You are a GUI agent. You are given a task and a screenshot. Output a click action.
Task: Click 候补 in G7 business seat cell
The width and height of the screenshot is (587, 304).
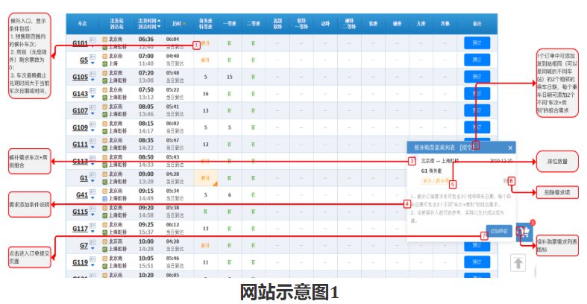point(206,246)
